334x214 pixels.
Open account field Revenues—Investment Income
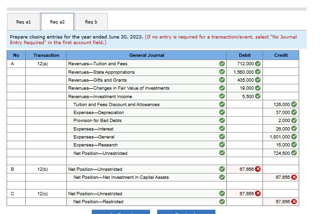pos(146,96)
